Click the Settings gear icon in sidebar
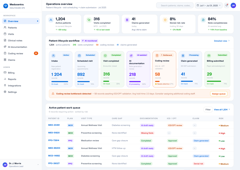This screenshot has width=240, height=170. (5, 92)
